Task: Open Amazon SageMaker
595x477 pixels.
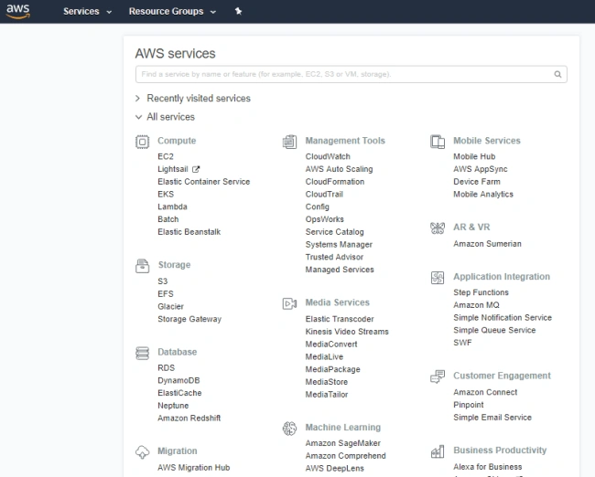Action: [343, 443]
